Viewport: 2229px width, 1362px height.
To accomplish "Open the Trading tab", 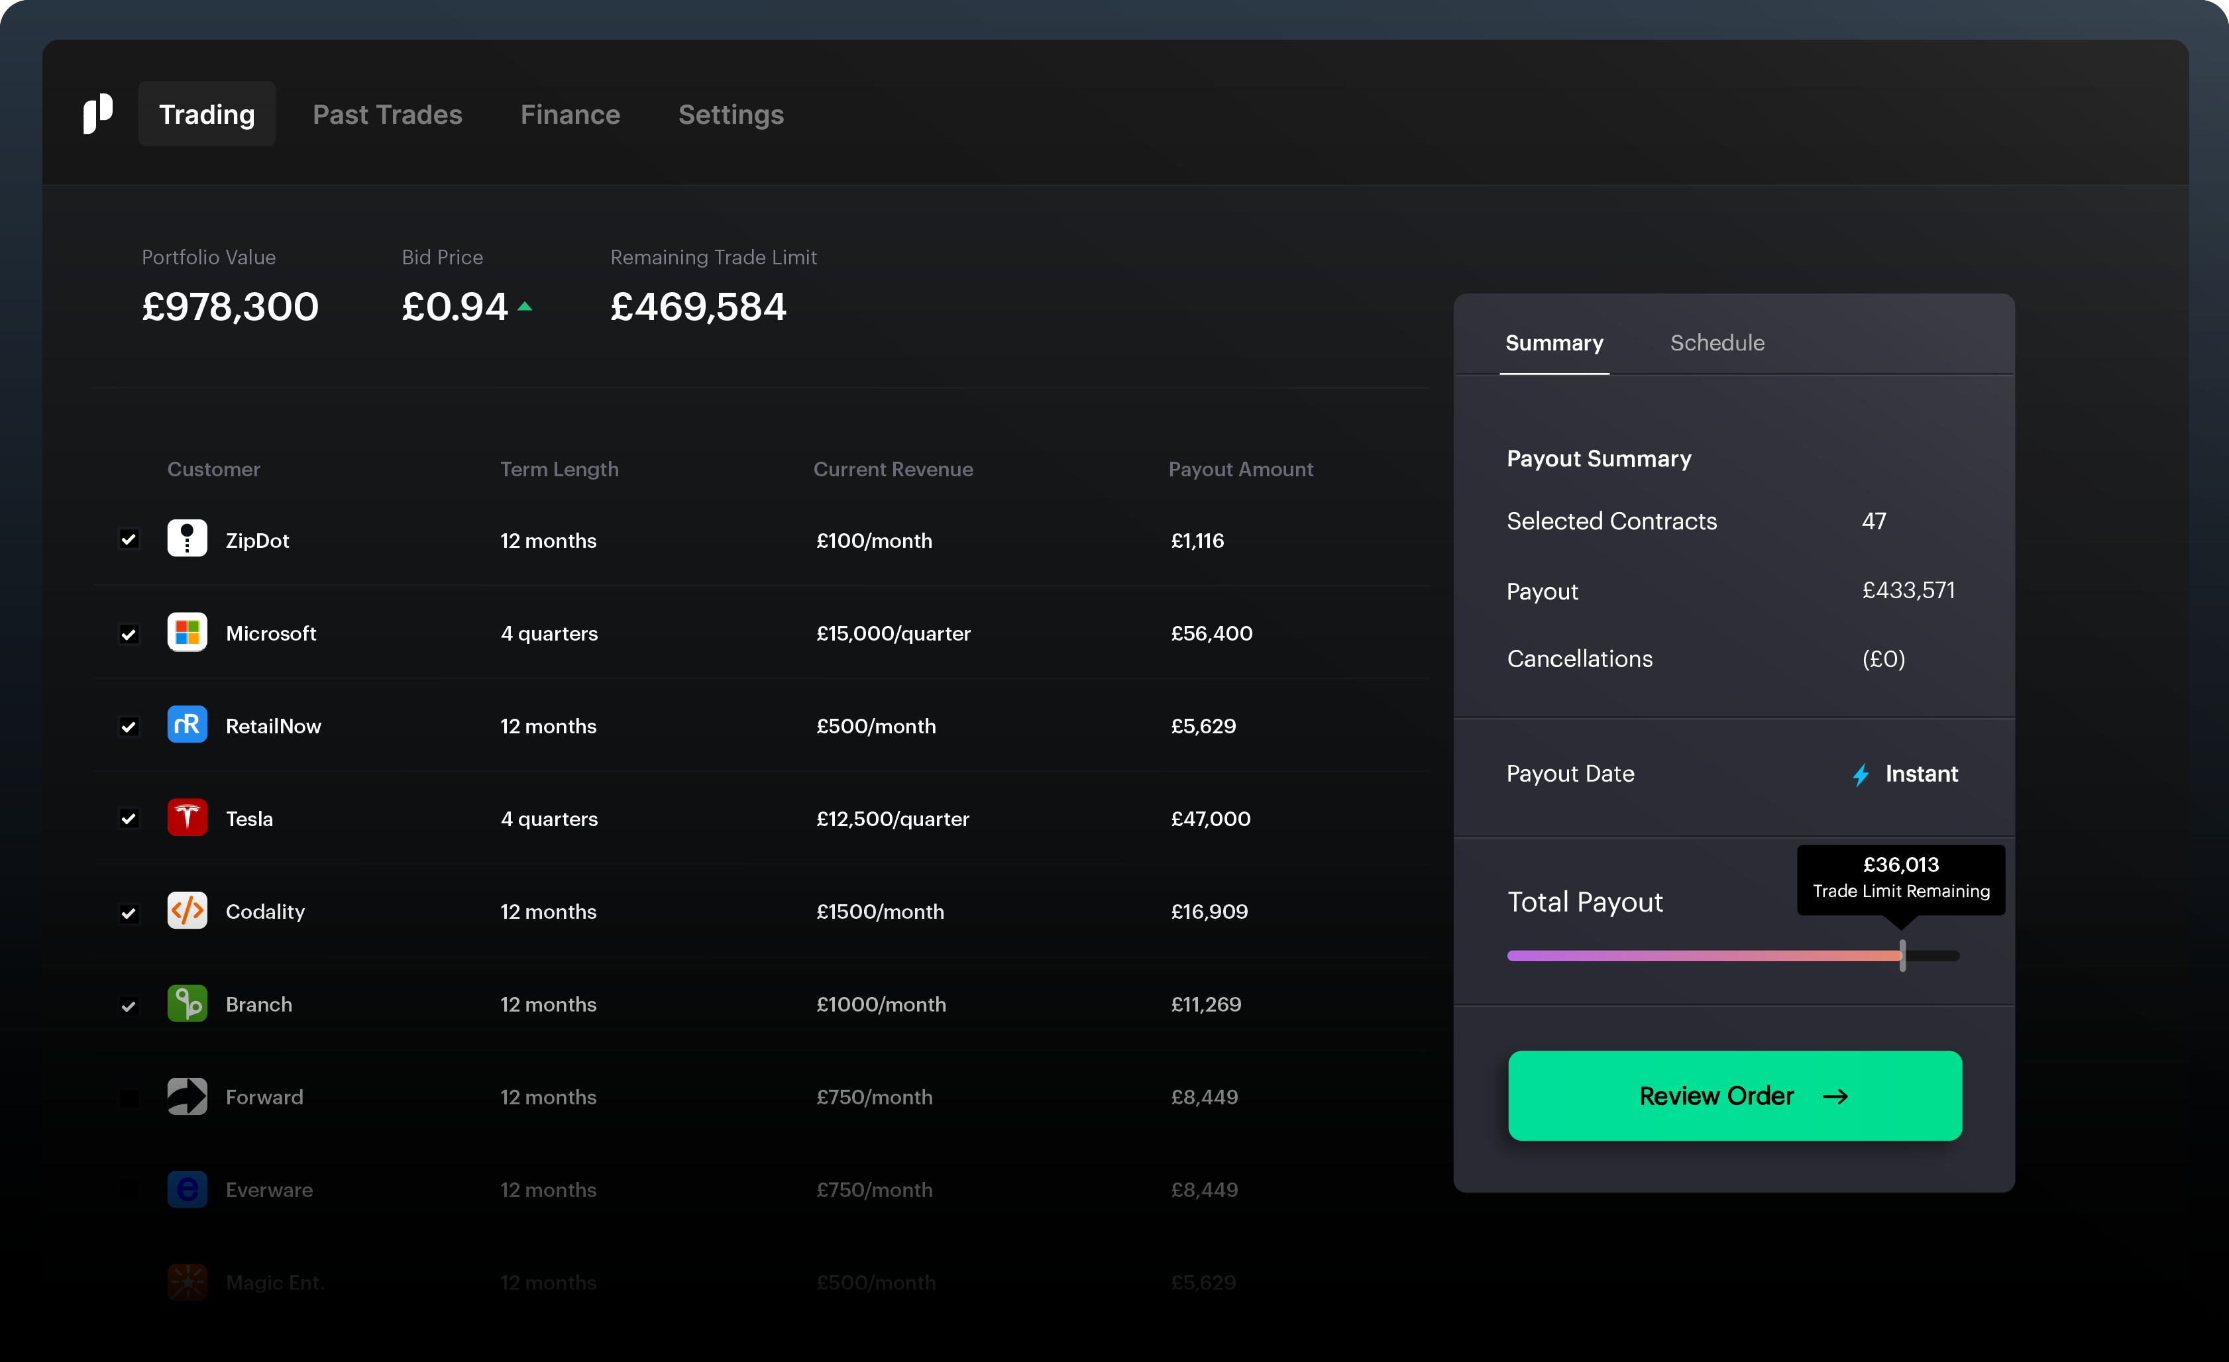I will (207, 114).
